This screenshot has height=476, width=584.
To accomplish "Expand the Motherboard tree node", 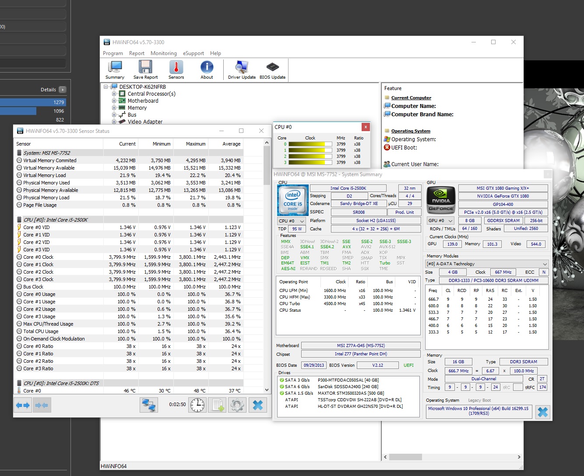I will tap(114, 101).
